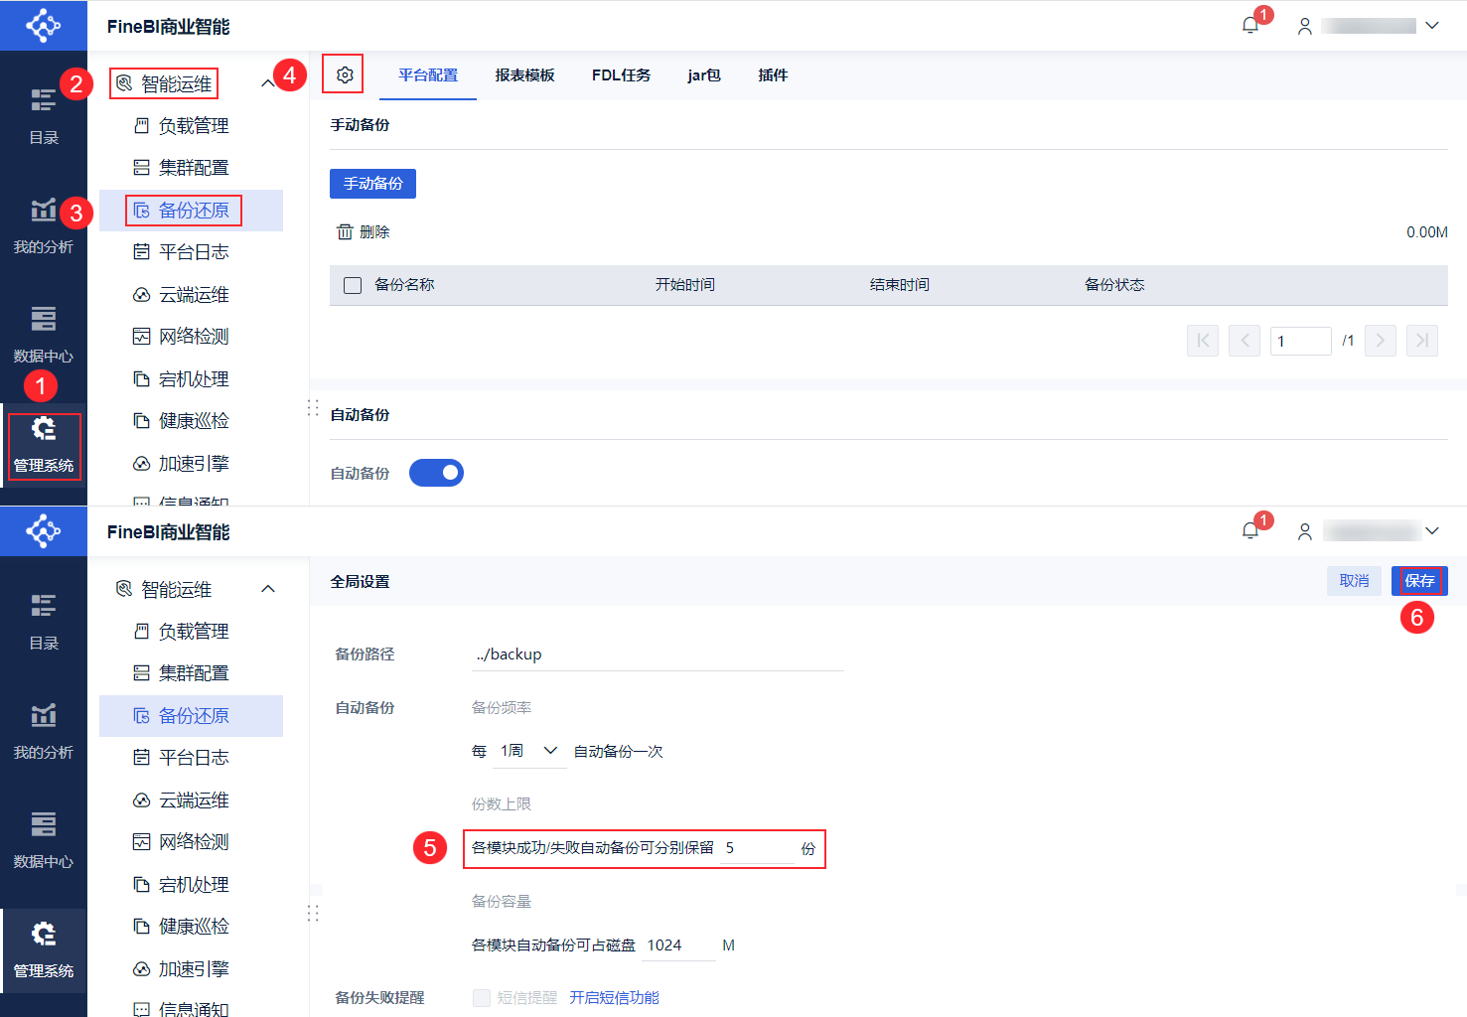
Task: Tick the 短信提醒 checkbox
Action: pos(482,998)
